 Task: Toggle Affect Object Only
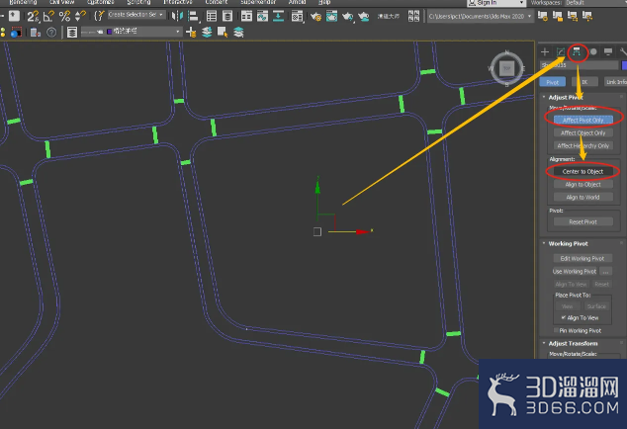pos(583,132)
